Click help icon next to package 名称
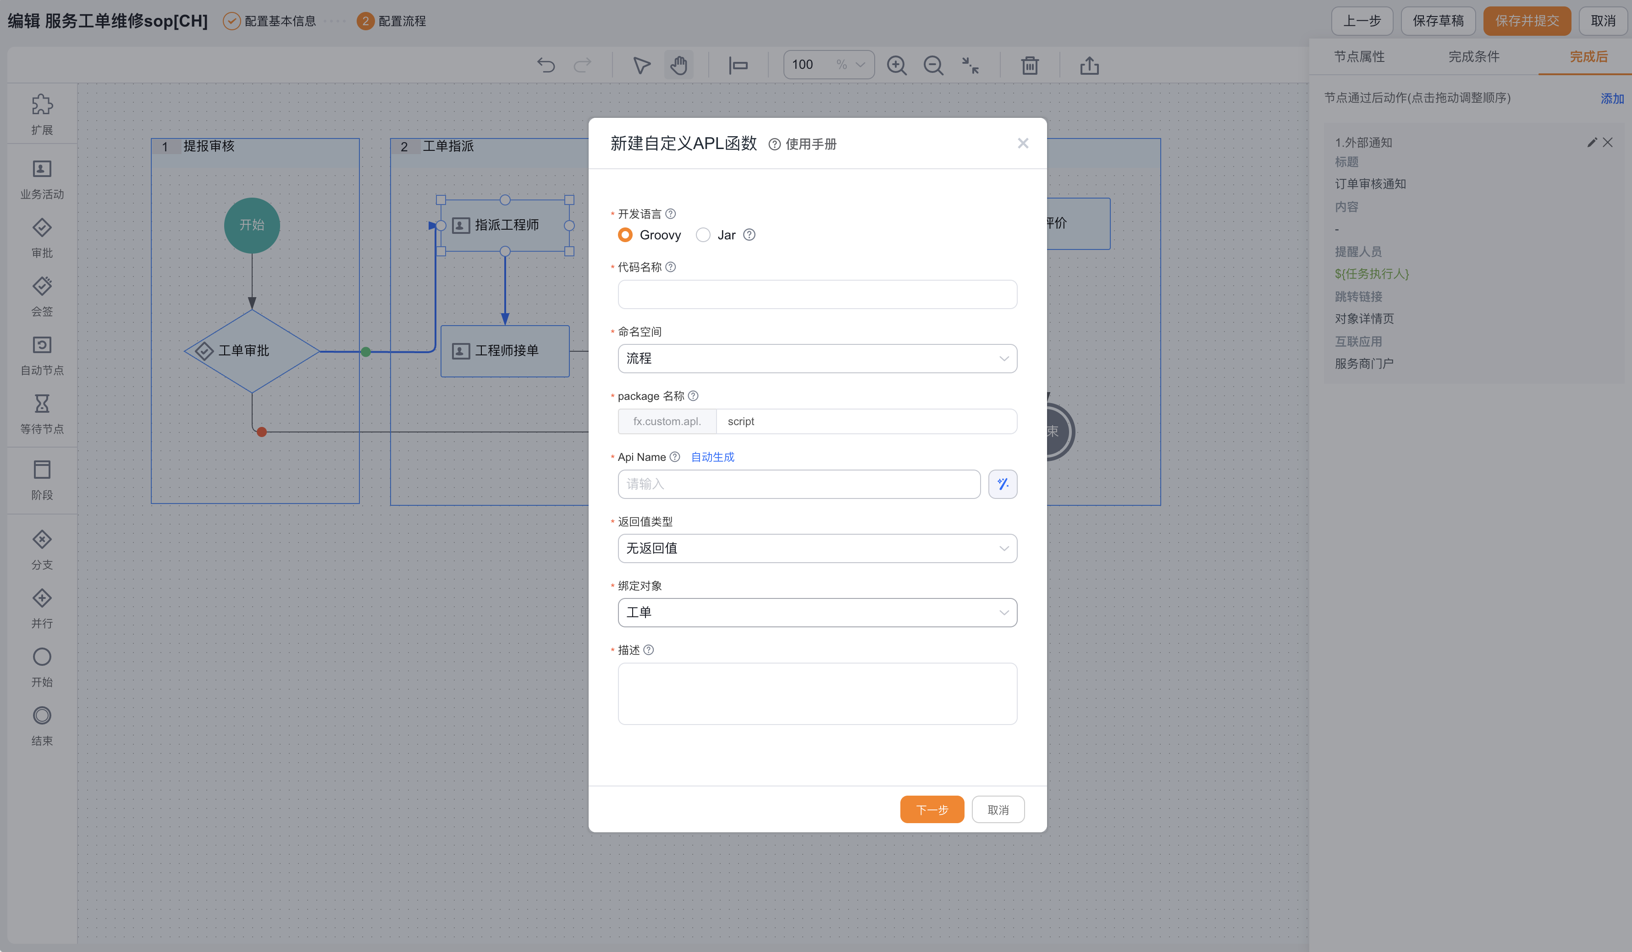Screen dimensions: 1632x952 pos(693,396)
